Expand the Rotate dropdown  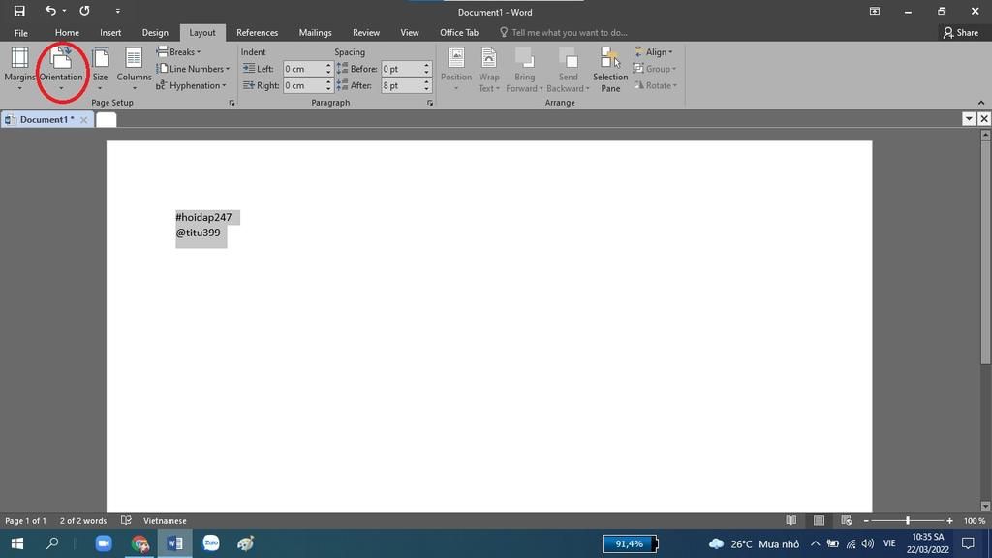pos(656,85)
